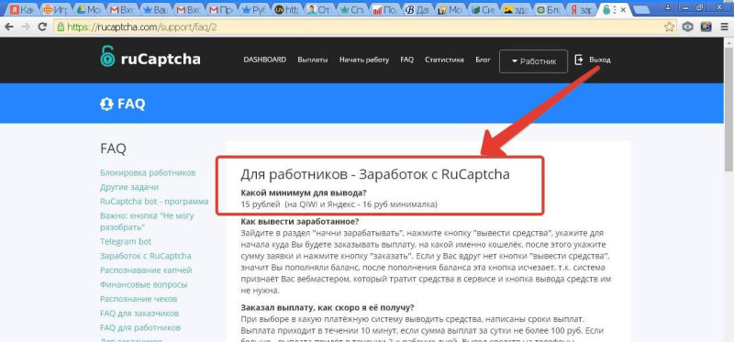The image size is (734, 342).
Task: Click the browser forward arrow
Action: [x=27, y=27]
